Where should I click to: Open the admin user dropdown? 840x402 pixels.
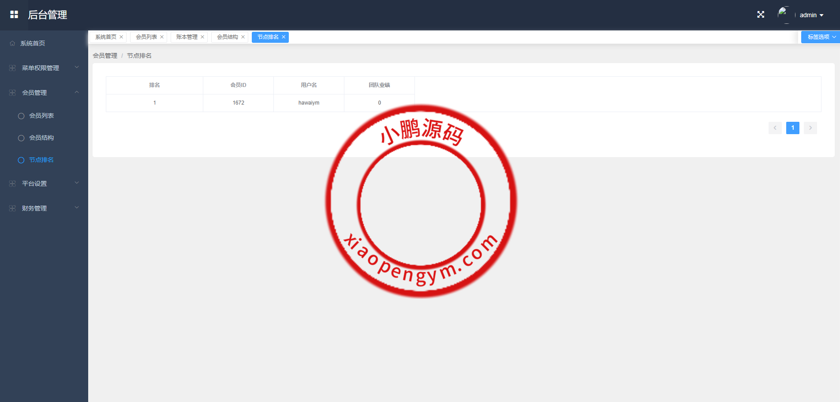[811, 15]
